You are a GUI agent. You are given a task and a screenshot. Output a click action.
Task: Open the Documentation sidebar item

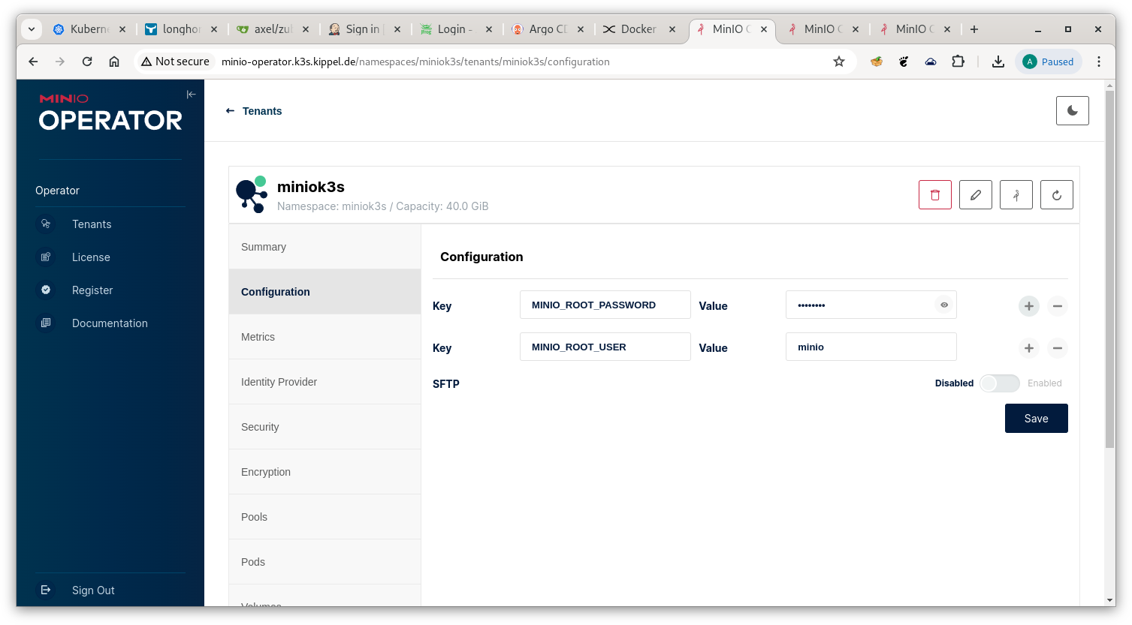tap(110, 323)
